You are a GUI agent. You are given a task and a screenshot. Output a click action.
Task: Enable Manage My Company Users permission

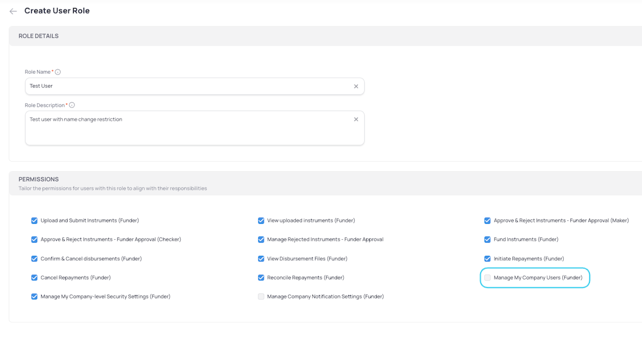(487, 277)
